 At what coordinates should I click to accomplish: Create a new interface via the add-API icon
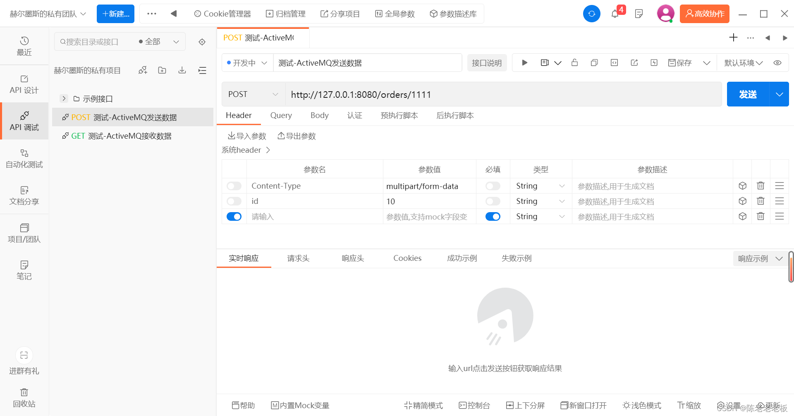143,70
